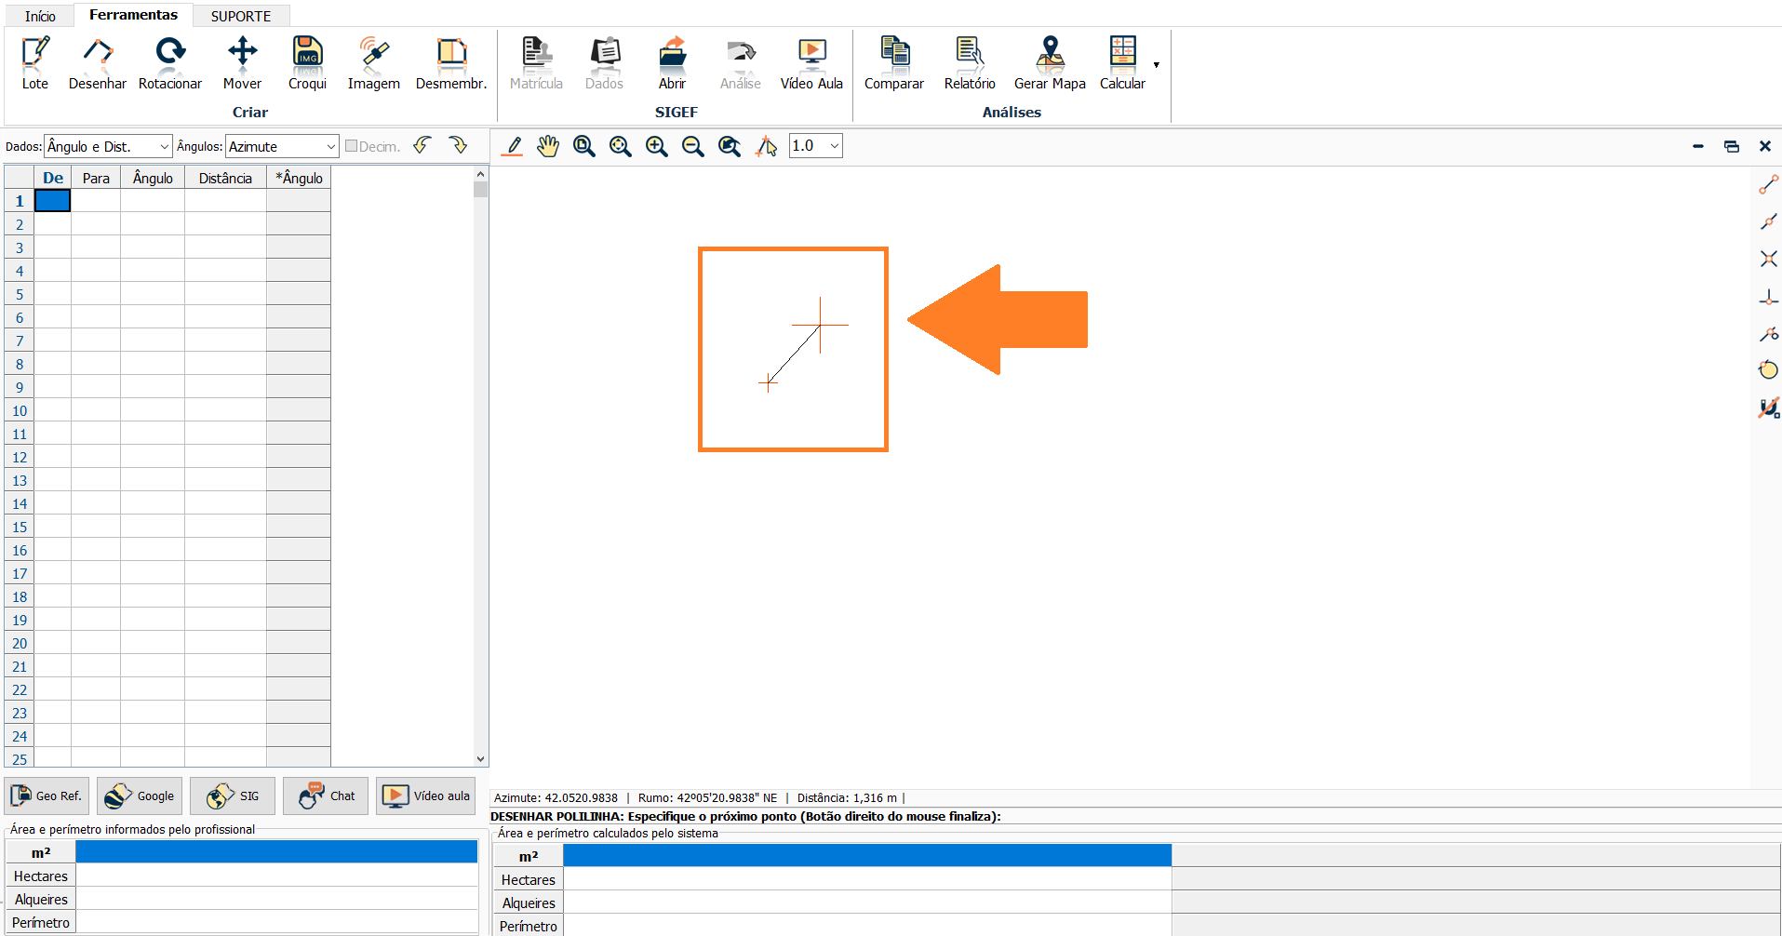The height and width of the screenshot is (936, 1782).
Task: Expand the Dados dropdown
Action: click(x=164, y=146)
